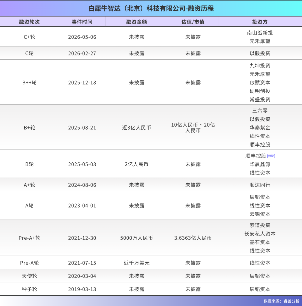Screen dimensions: 302x306
Task: Click the date 2019-03-13
Action: click(82, 289)
